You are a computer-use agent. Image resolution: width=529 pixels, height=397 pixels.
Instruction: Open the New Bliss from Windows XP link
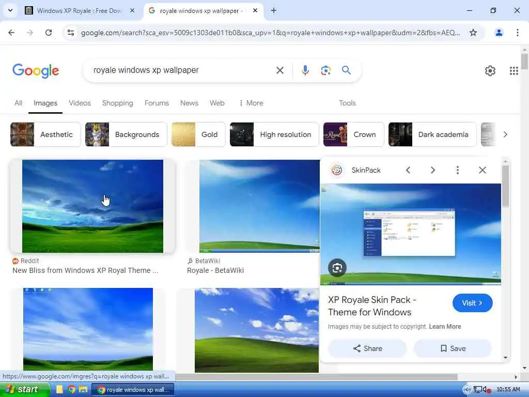pyautogui.click(x=85, y=270)
